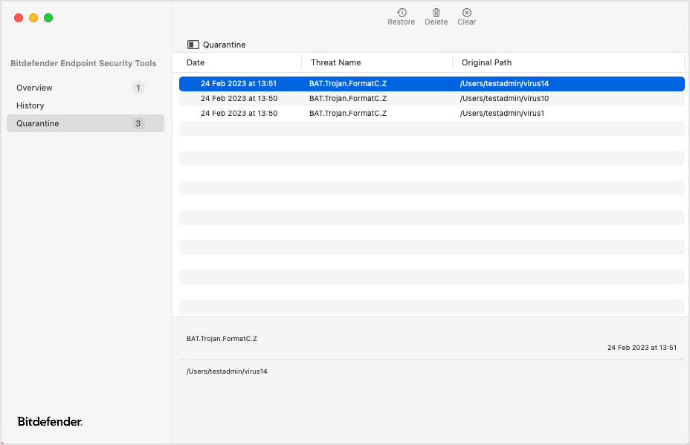690x445 pixels.
Task: Sort quarantine entries by the Date column
Action: coord(196,62)
